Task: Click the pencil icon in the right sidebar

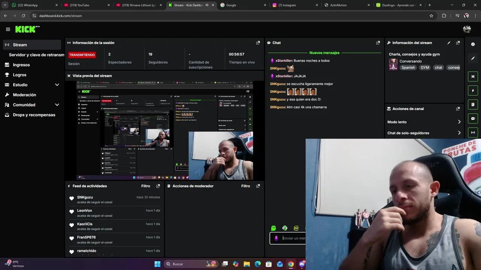Action: coord(473,58)
